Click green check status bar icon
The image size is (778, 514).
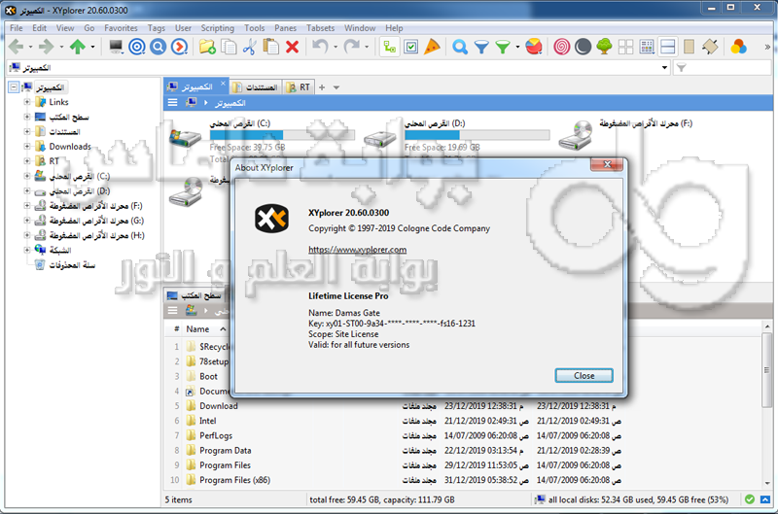coord(750,499)
